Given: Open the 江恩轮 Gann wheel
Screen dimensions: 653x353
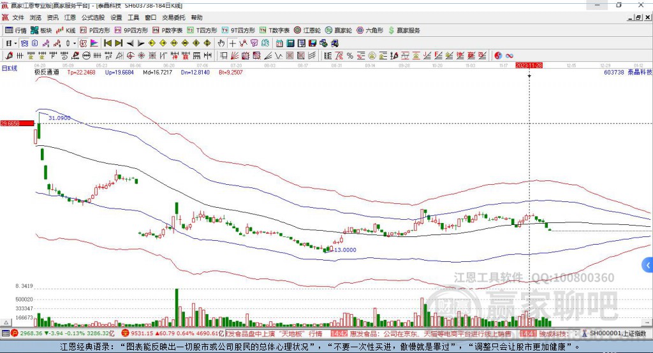Looking at the screenshot, I should [x=307, y=31].
